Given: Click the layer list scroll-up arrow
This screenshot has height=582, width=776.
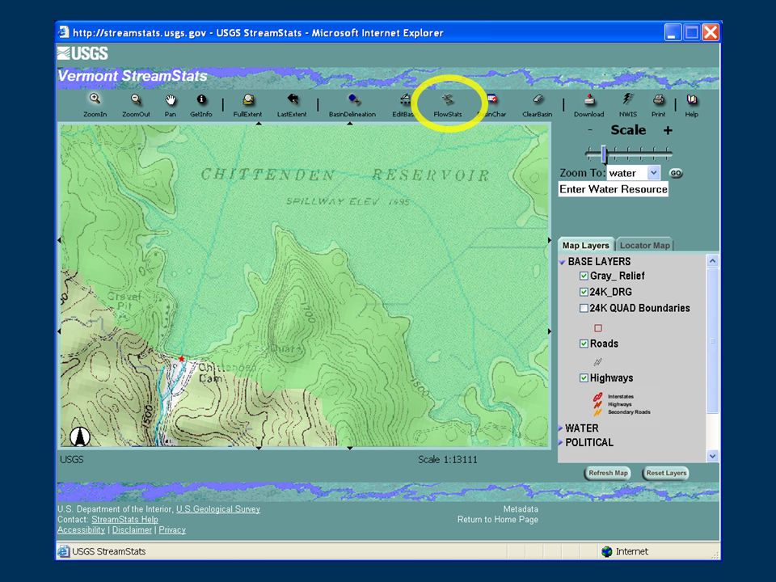Looking at the screenshot, I should [713, 260].
